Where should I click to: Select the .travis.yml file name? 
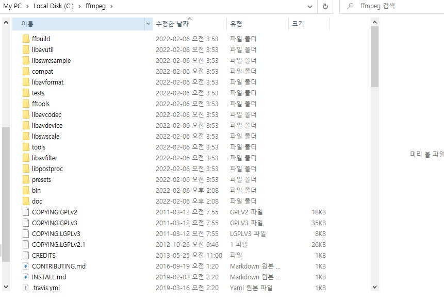pyautogui.click(x=46, y=288)
